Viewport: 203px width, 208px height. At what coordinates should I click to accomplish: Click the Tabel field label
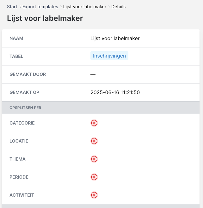[x=16, y=57]
